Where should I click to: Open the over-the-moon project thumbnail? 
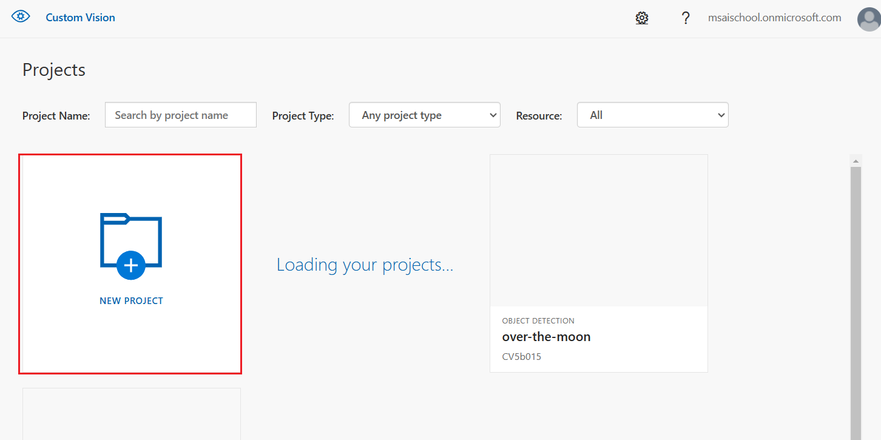(x=599, y=231)
